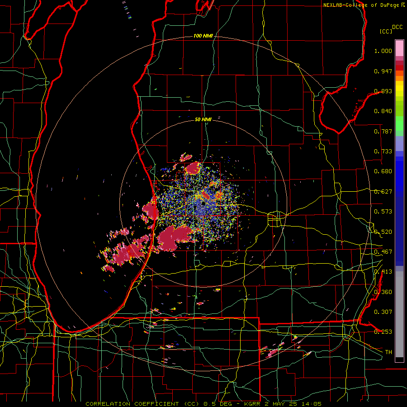The height and width of the screenshot is (407, 407).
Task: Click the TH threshold legend label
Action: [x=388, y=352]
